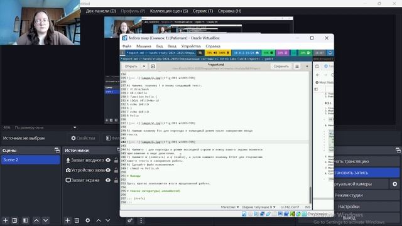Viewport: 402px width, 226px height.
Task: Open VirtualBox 'Вид' menu
Action: click(x=159, y=46)
